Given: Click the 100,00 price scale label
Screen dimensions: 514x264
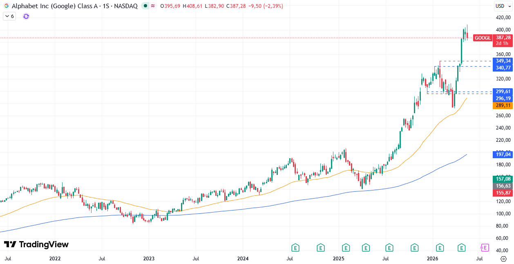Looking at the screenshot, I should click(503, 214).
